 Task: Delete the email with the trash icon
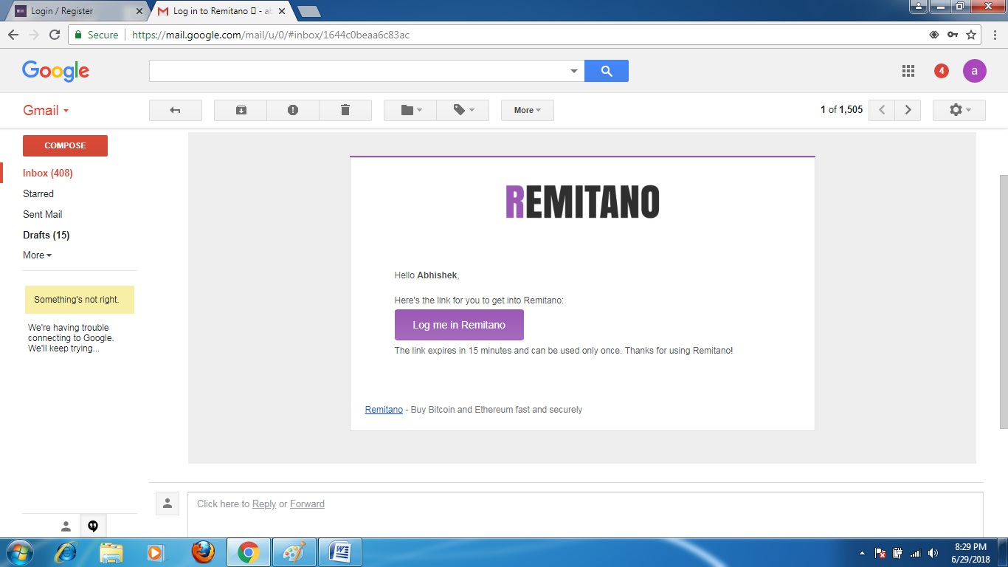pos(345,110)
